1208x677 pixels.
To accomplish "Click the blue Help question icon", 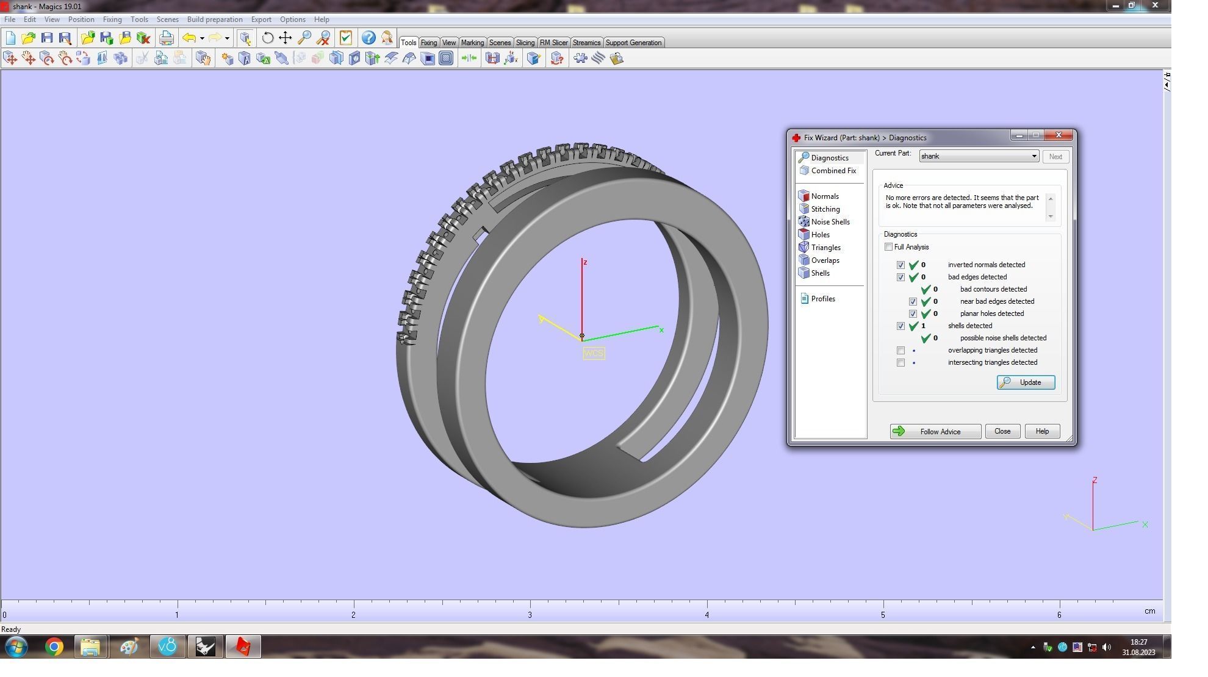I will pos(369,38).
